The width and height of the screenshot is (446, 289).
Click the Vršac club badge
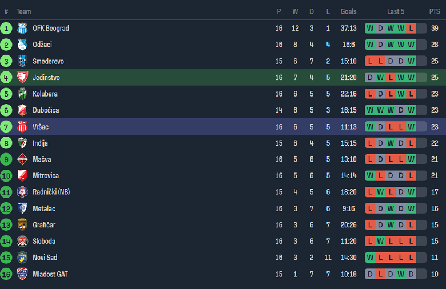pos(22,126)
